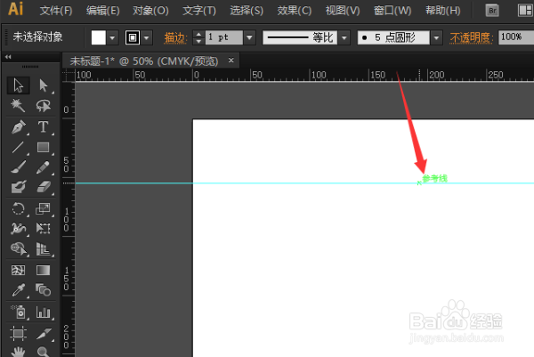The width and height of the screenshot is (534, 357).
Task: Select the Magic Wand tool
Action: 18,106
